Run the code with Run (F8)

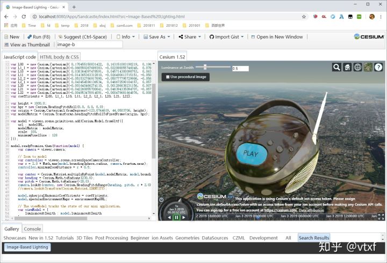(x=39, y=36)
